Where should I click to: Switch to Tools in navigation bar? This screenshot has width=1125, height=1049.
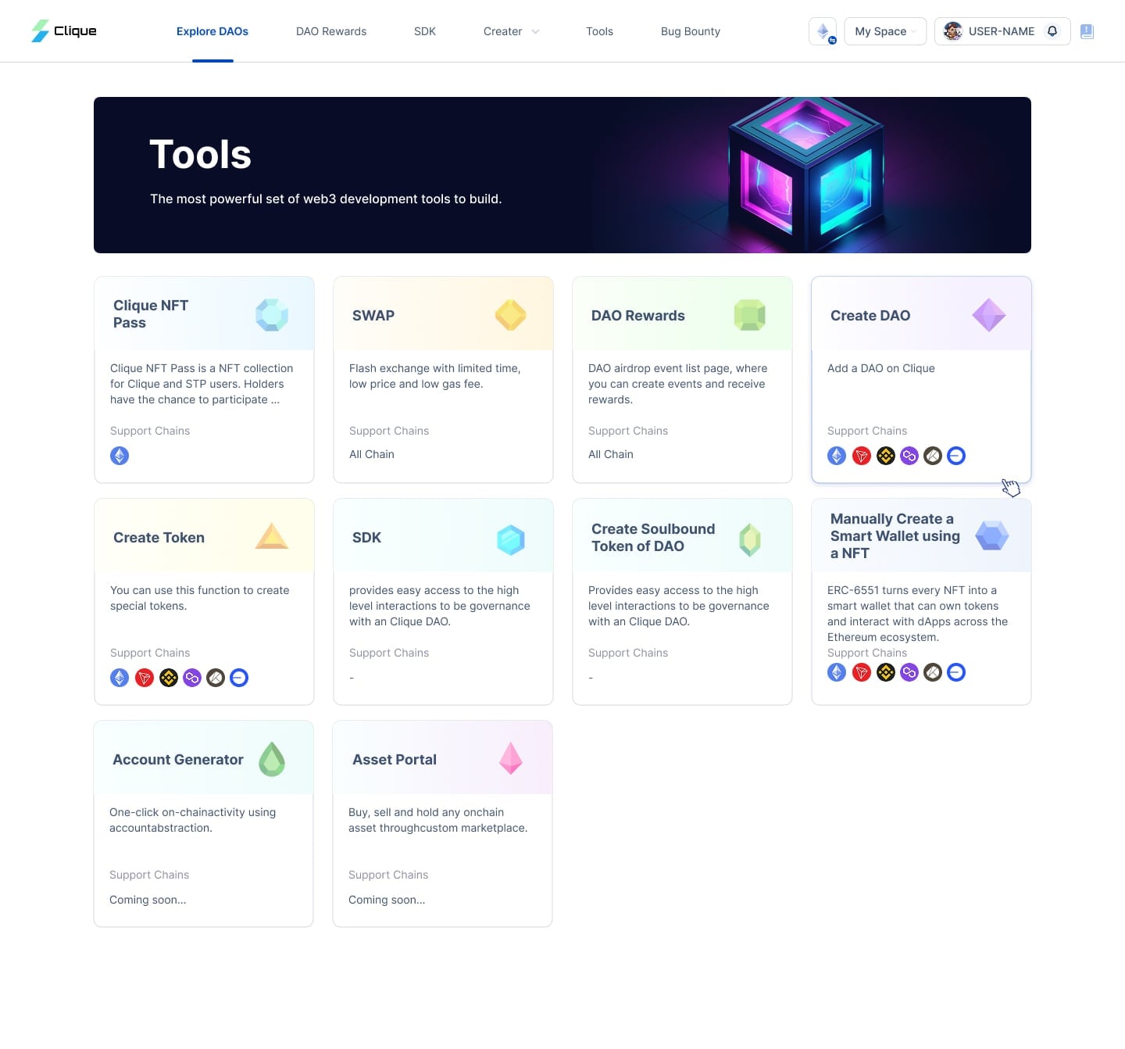[x=599, y=31]
